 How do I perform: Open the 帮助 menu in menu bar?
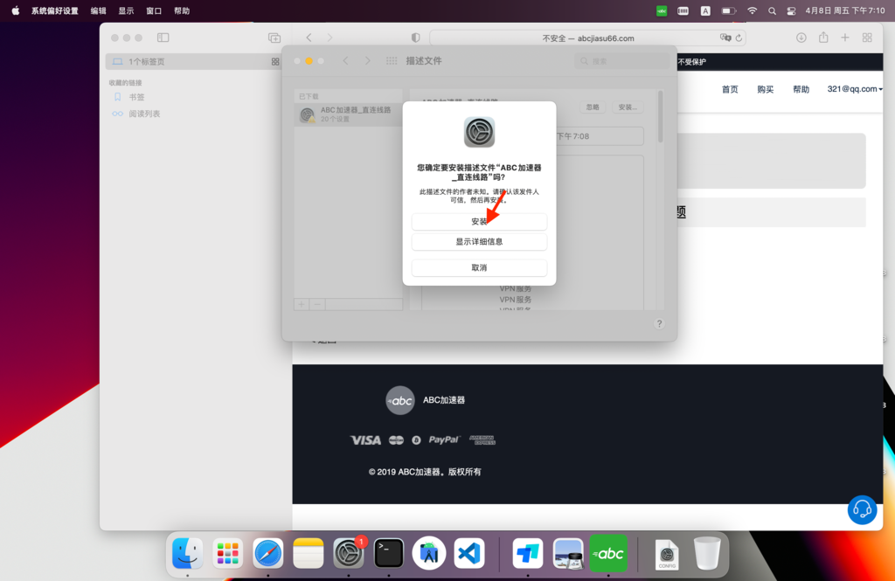(182, 10)
